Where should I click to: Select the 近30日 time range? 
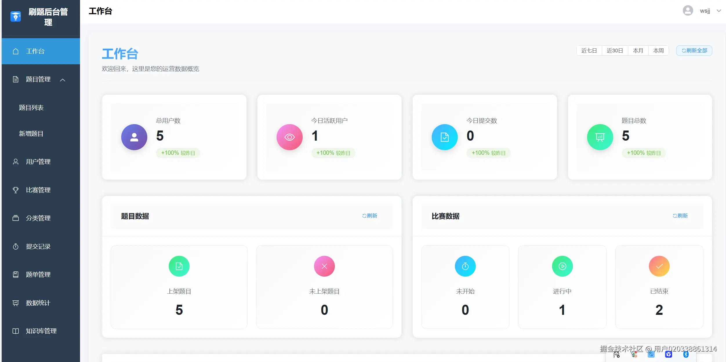click(x=615, y=51)
